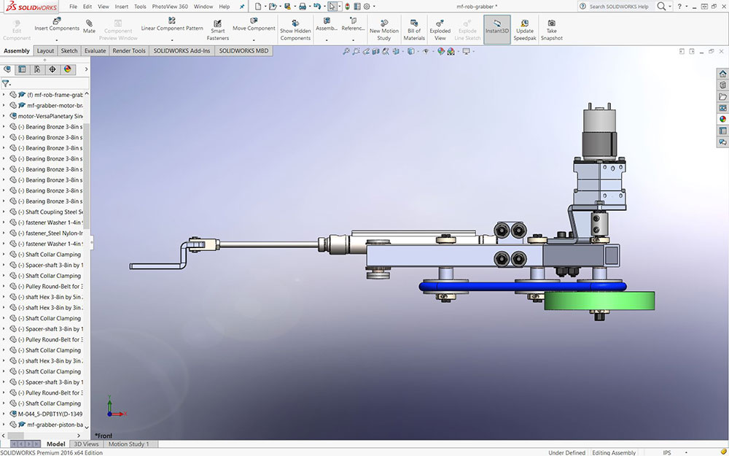Click the Search SOLIDWORKS Help field

[618, 7]
